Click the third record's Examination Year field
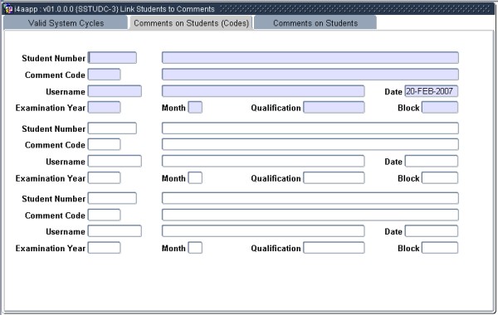The image size is (498, 315). point(105,248)
